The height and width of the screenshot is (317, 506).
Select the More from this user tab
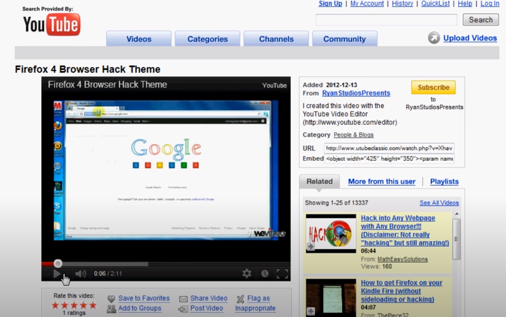pyautogui.click(x=382, y=181)
